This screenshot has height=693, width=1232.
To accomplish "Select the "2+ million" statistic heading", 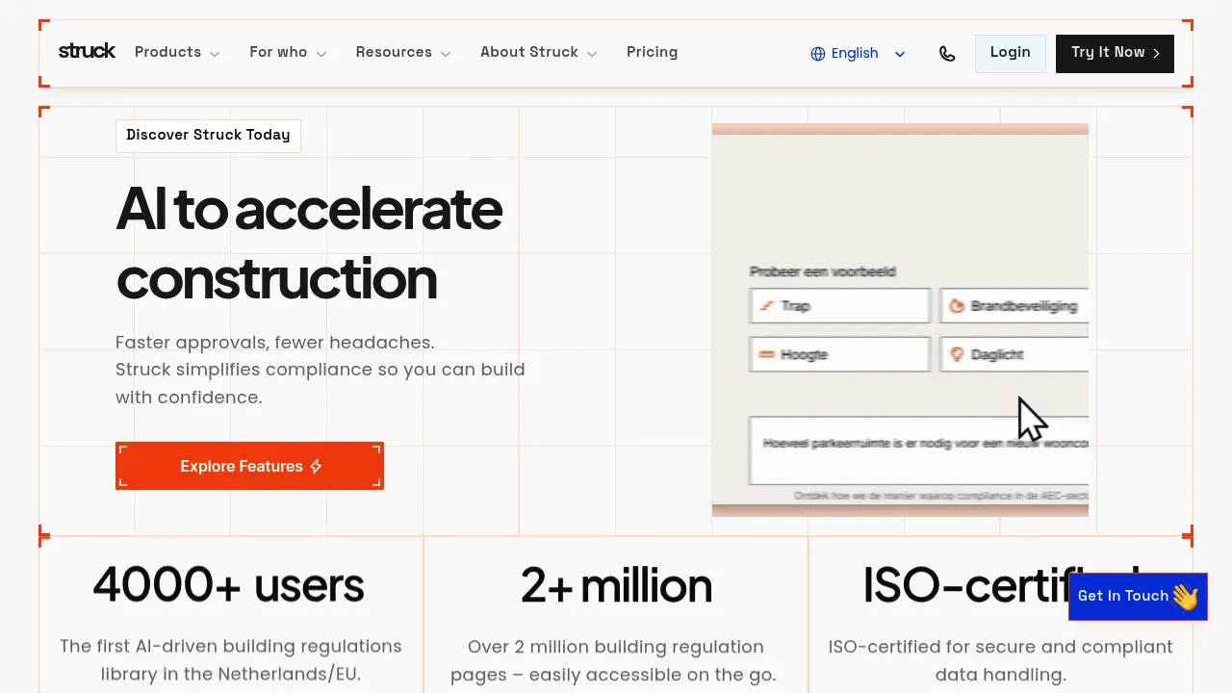I will pyautogui.click(x=616, y=584).
